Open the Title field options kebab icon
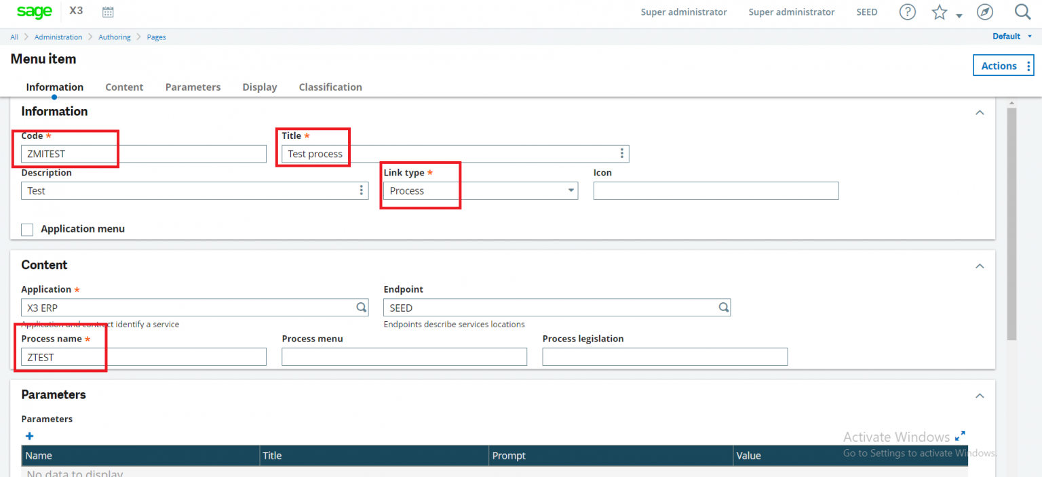This screenshot has height=477, width=1042. 621,153
